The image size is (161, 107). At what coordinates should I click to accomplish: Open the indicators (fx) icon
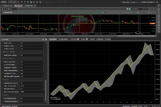tap(34, 2)
